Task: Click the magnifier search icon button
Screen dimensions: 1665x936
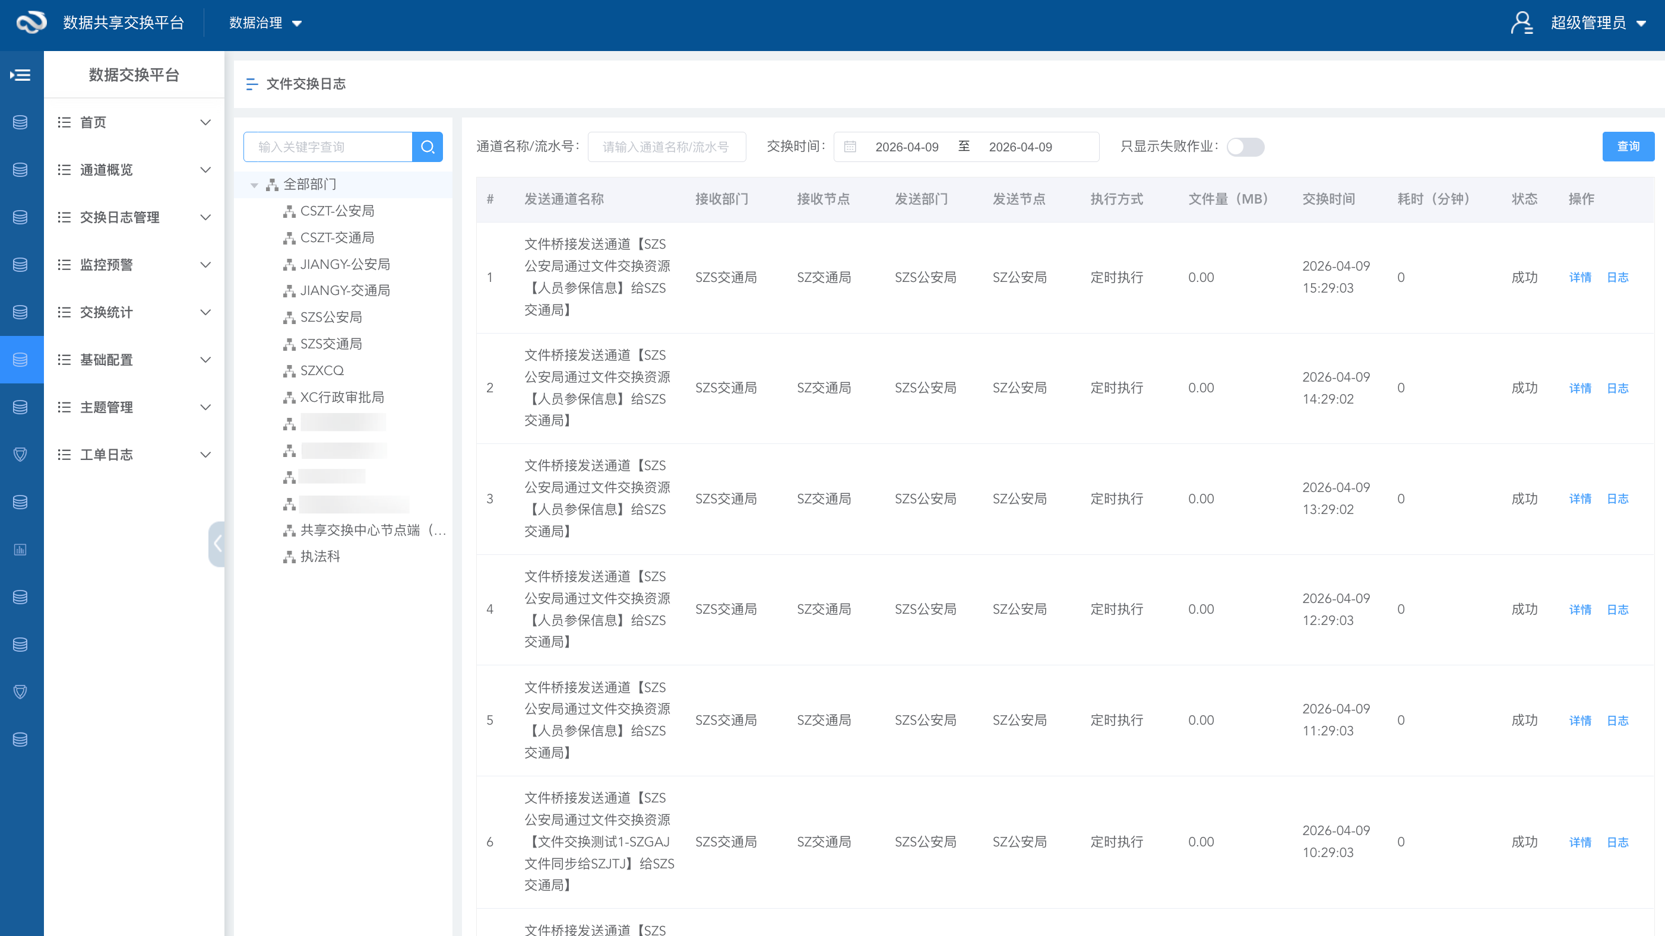Action: pyautogui.click(x=428, y=147)
